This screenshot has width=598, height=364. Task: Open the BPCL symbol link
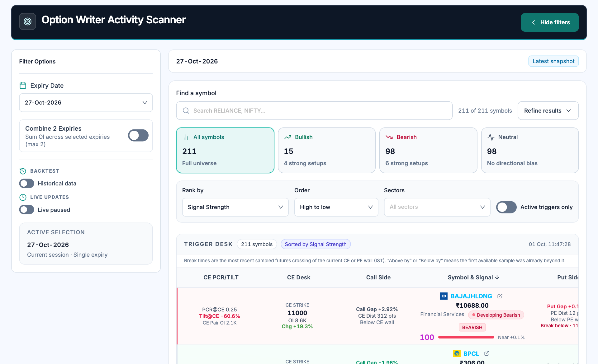[471, 353]
